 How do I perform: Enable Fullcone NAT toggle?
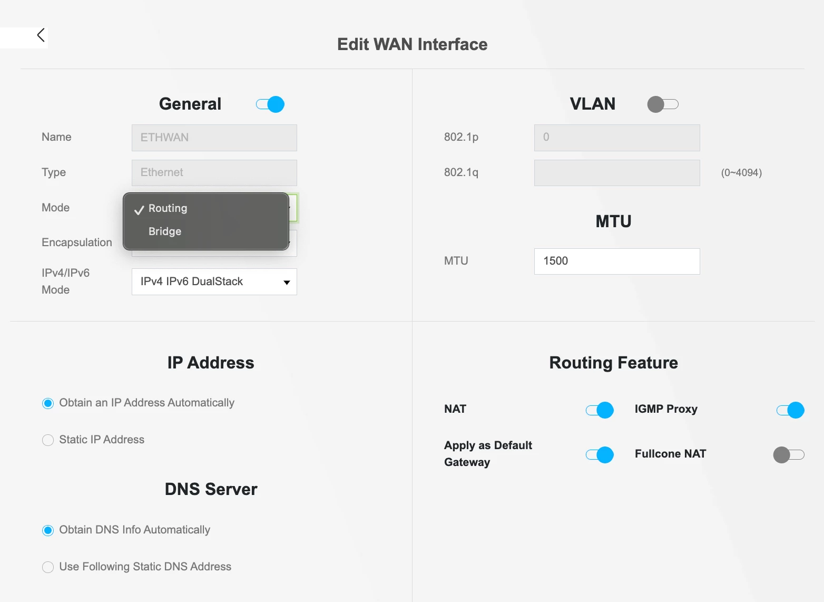(788, 454)
